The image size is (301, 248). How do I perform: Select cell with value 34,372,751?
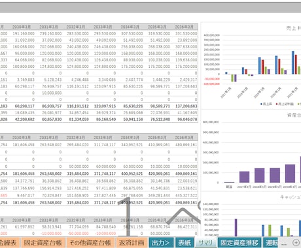coord(25,181)
